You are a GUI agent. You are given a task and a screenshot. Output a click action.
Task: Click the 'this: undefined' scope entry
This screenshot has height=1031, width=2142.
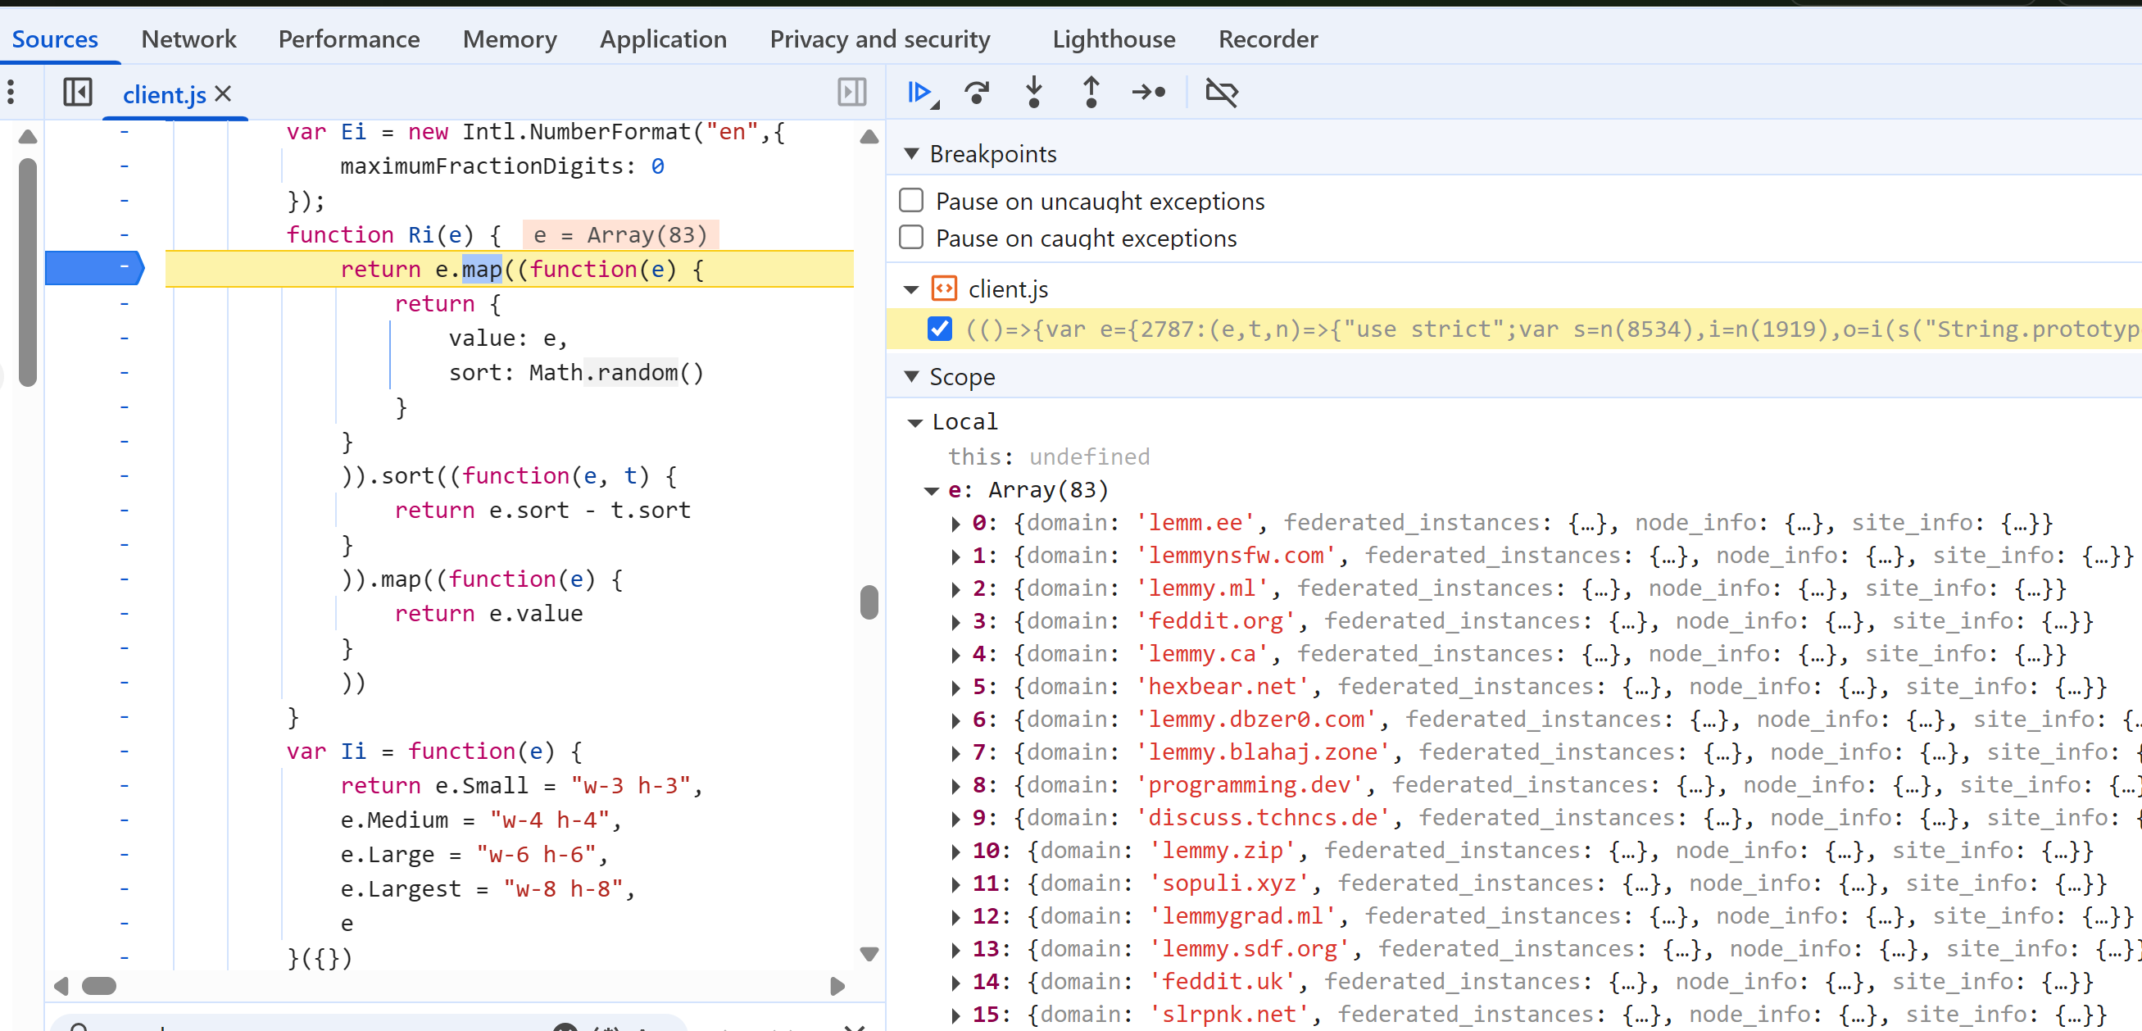pyautogui.click(x=1049, y=456)
